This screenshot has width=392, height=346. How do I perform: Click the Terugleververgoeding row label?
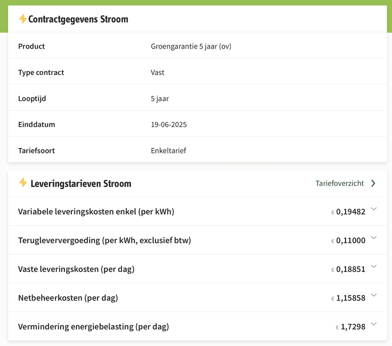click(104, 241)
